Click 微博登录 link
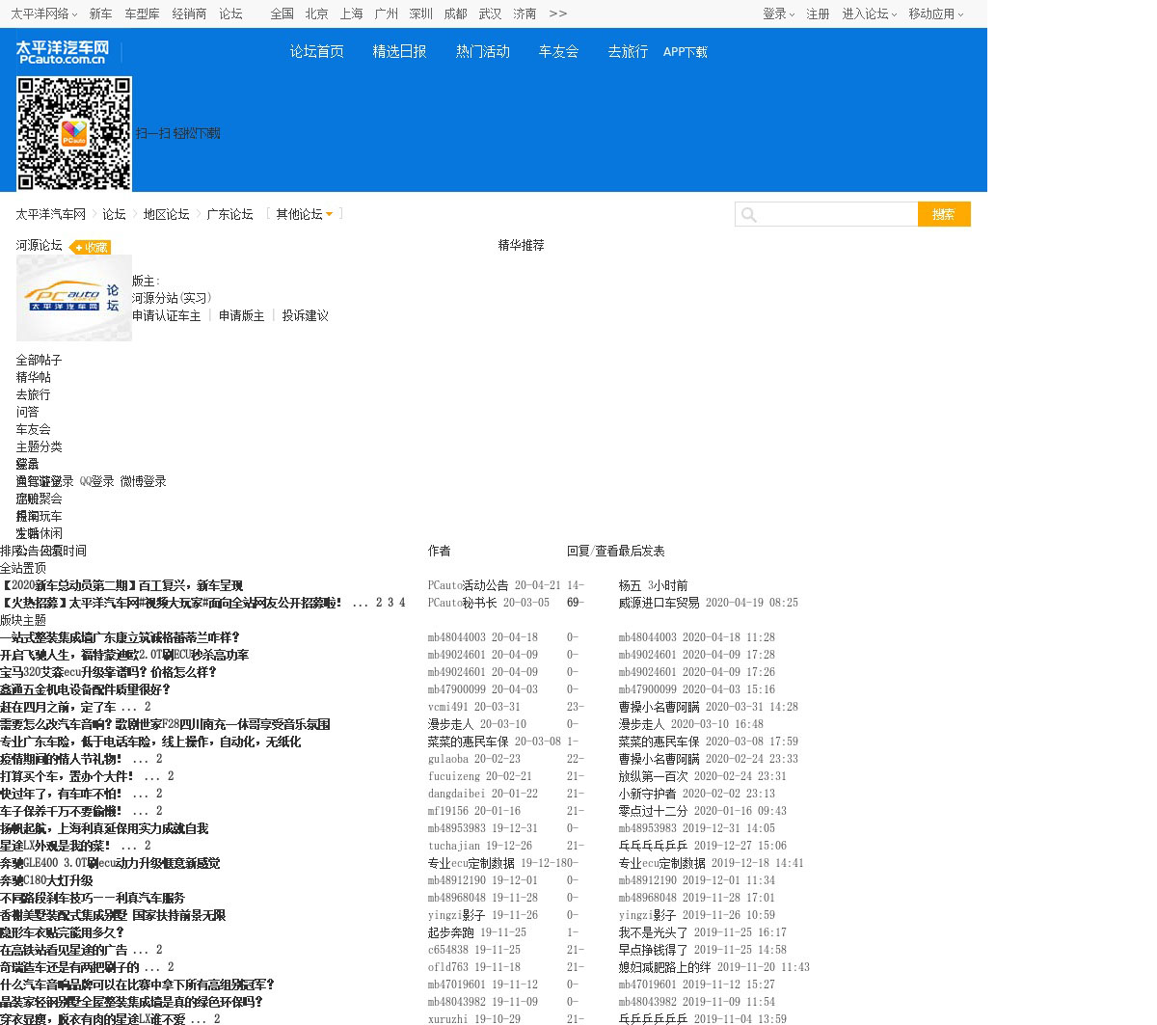1157x1025 pixels. click(x=144, y=481)
